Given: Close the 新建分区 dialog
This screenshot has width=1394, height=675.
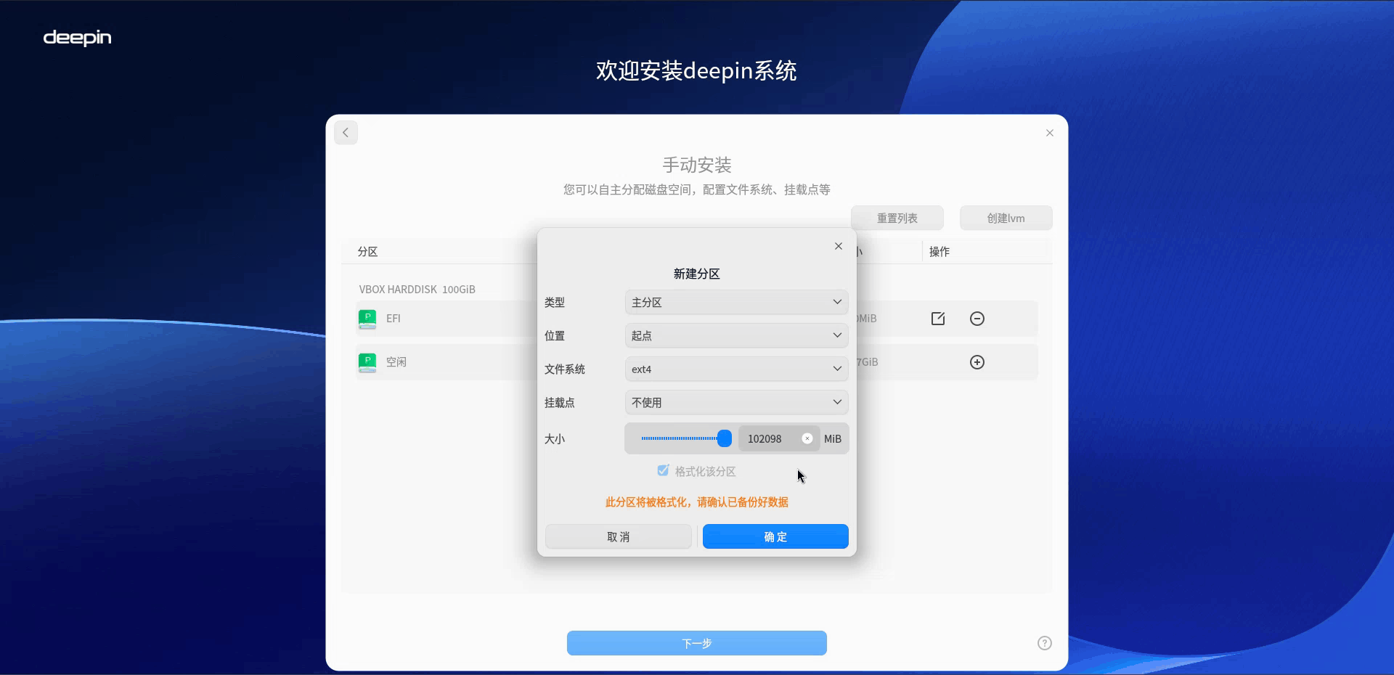Looking at the screenshot, I should (x=839, y=246).
